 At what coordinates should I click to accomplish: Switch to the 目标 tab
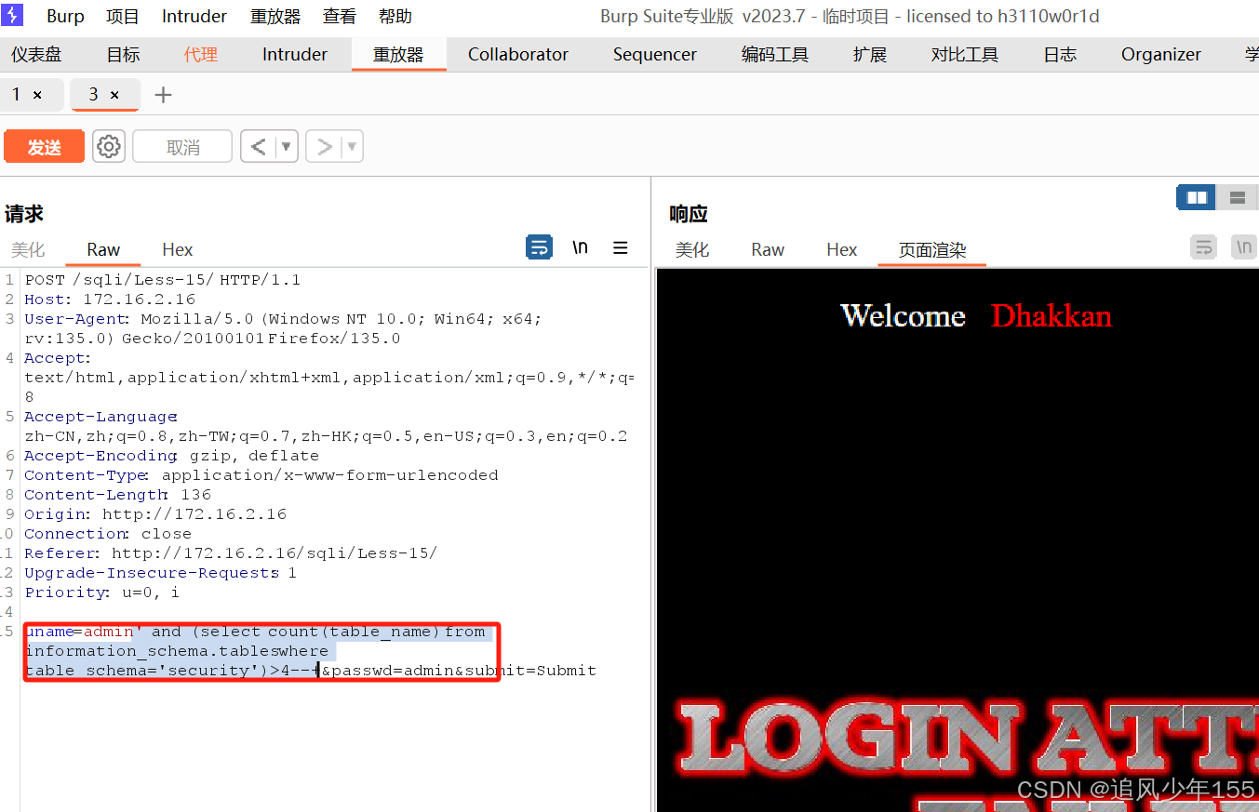point(123,54)
